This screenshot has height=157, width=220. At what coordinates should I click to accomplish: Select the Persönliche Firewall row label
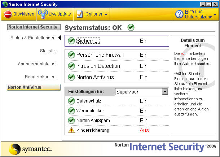click(x=100, y=55)
